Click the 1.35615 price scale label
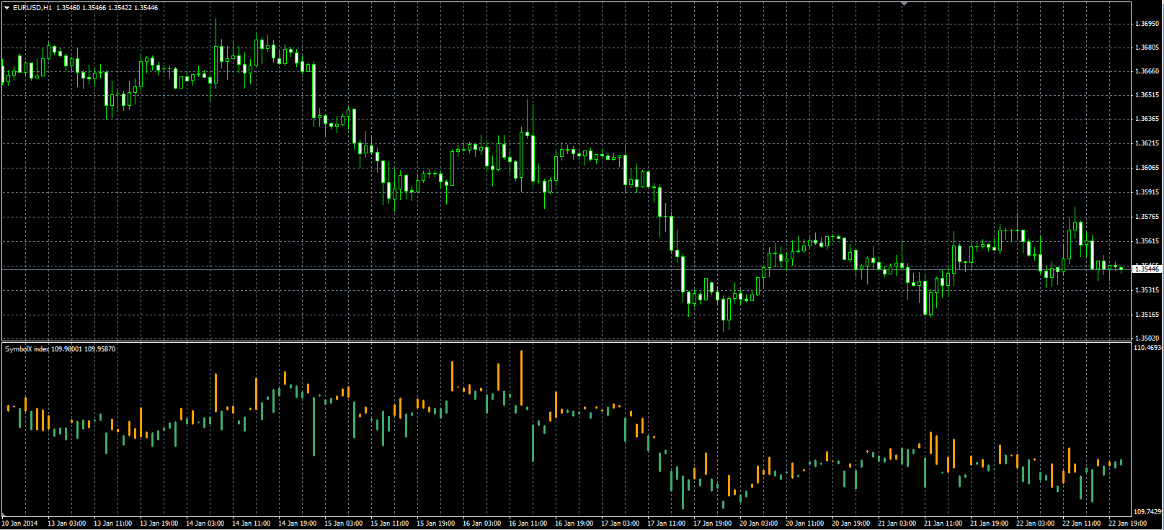The height and width of the screenshot is (530, 1164). click(1147, 241)
